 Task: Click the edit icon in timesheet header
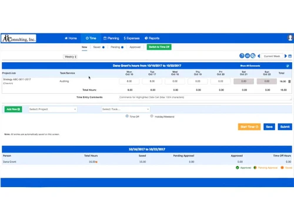288,66
